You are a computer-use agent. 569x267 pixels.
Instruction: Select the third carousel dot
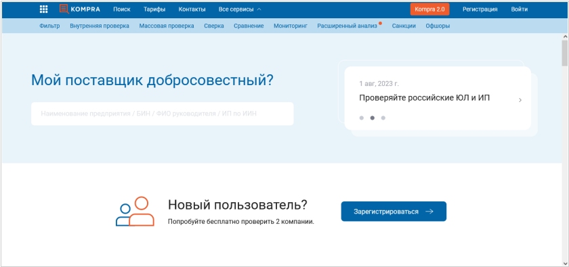pos(383,118)
